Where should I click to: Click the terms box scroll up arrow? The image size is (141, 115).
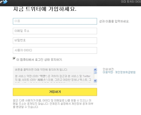point(95,70)
